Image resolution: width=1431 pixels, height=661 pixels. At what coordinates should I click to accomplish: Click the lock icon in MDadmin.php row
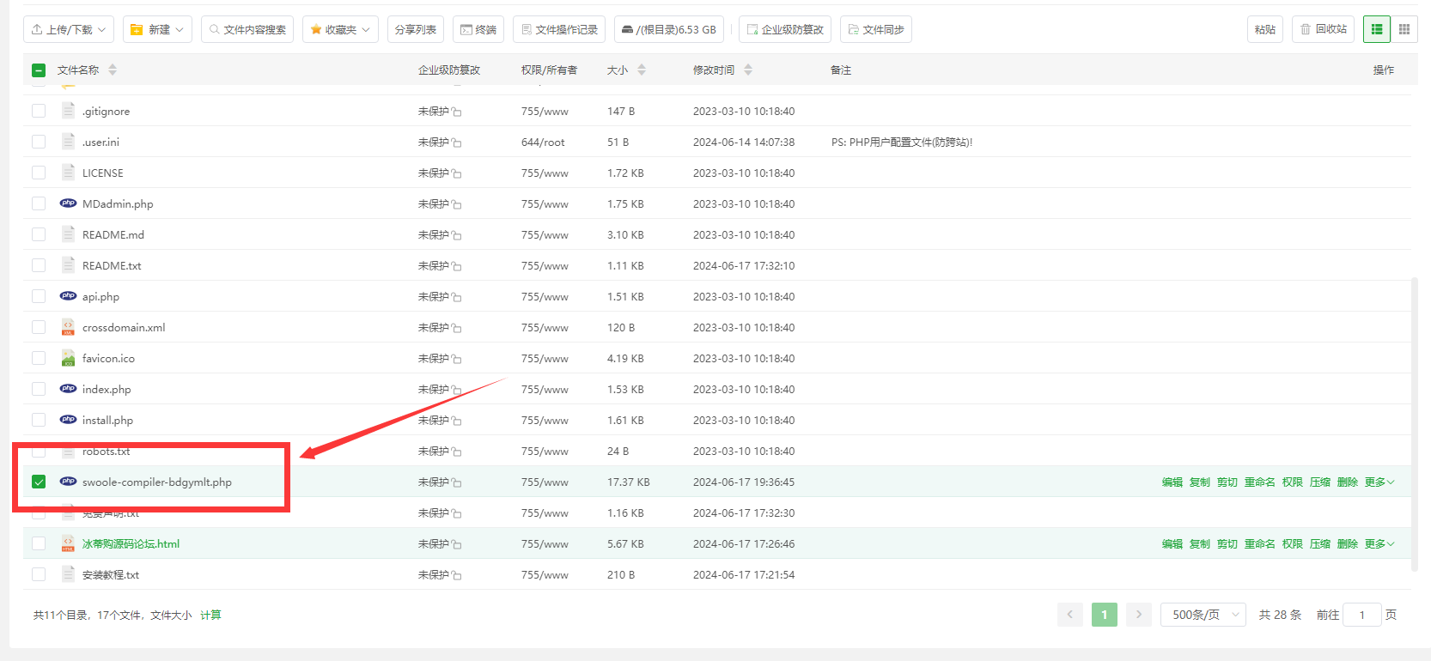tap(457, 204)
